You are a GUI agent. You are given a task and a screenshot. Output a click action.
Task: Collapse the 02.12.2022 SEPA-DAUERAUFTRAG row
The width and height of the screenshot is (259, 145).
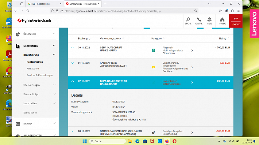[72, 81]
